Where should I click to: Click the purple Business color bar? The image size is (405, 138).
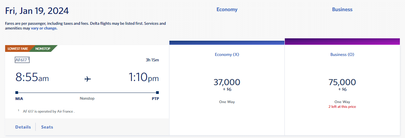click(342, 41)
